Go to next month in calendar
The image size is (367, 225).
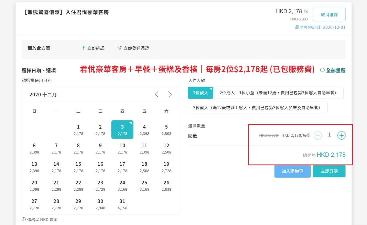[170, 94]
